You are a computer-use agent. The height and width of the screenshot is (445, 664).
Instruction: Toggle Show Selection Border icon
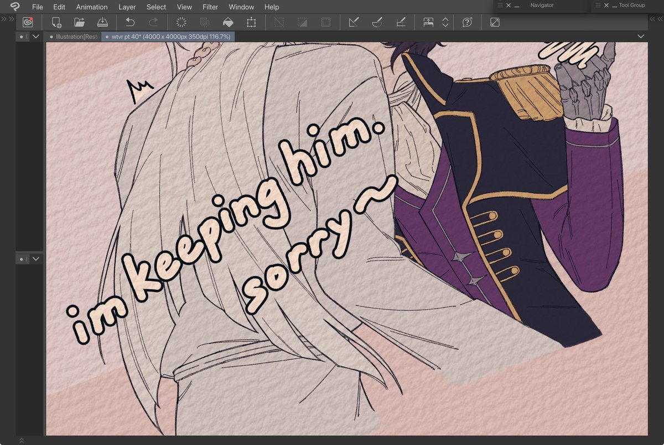pyautogui.click(x=326, y=23)
